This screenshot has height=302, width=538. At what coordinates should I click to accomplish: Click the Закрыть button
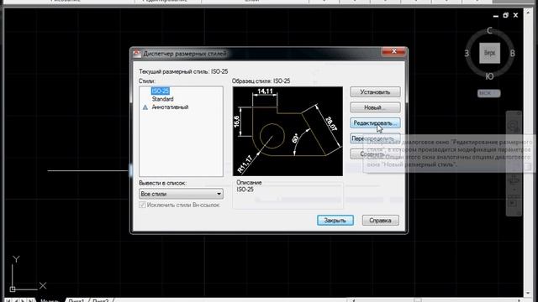click(335, 220)
